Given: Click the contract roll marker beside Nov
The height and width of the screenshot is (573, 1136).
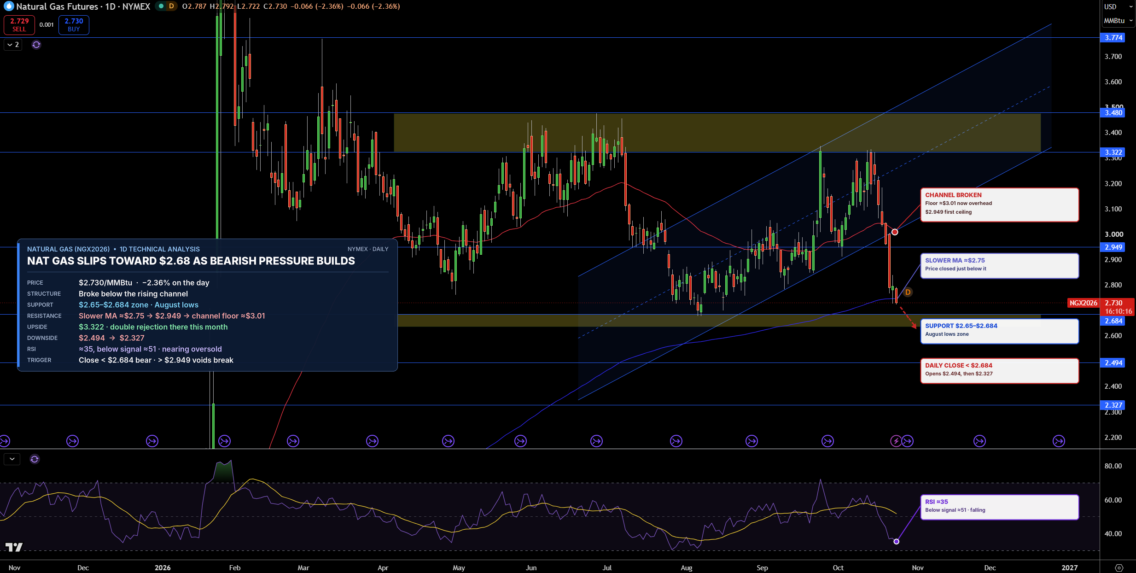Looking at the screenshot, I should click(x=907, y=441).
